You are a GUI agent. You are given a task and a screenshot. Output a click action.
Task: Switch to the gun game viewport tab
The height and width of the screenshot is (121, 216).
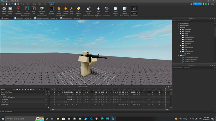coord(6,18)
